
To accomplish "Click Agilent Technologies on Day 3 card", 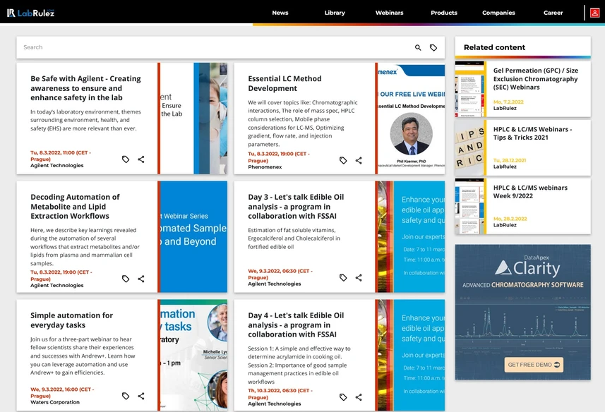I will [x=275, y=284].
